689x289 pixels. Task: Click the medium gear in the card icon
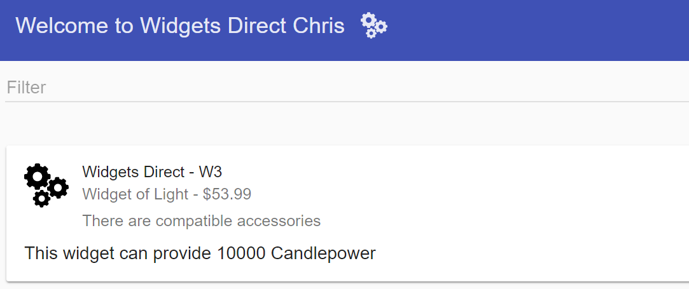pyautogui.click(x=58, y=188)
